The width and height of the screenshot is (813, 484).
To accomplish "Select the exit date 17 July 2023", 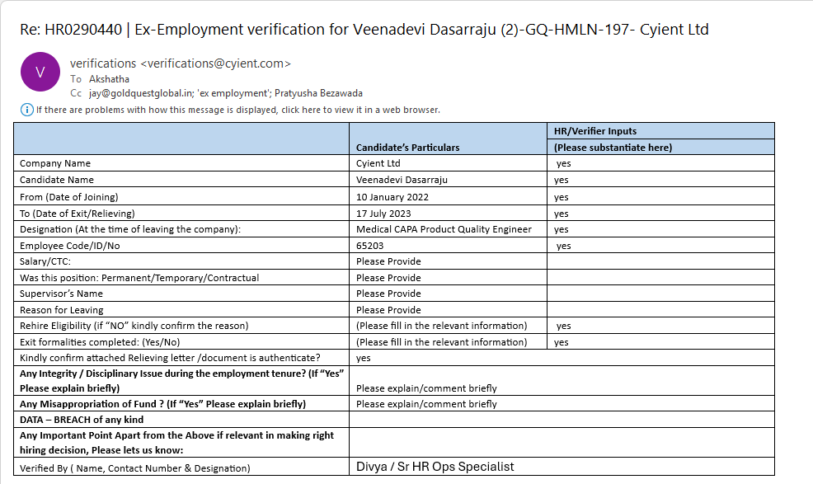I will click(386, 213).
